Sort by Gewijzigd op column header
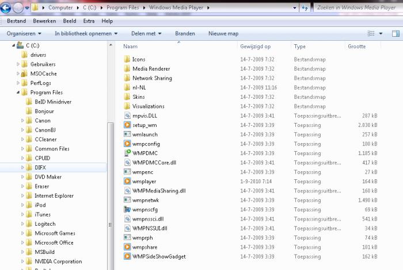This screenshot has height=270, width=403. click(x=255, y=47)
